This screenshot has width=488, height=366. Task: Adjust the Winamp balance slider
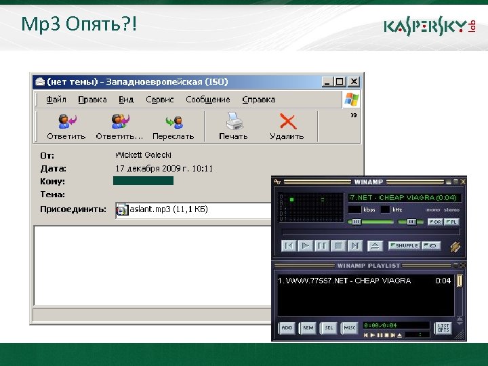pos(411,222)
